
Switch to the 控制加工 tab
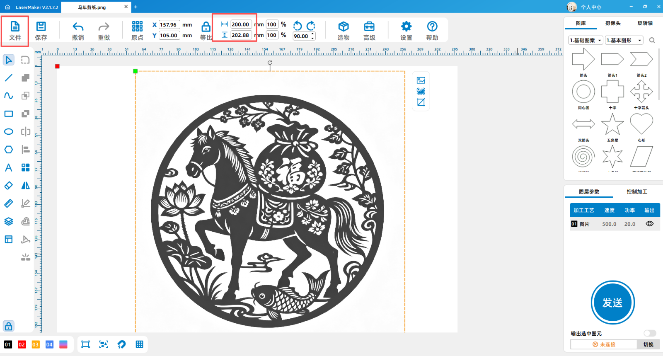tap(636, 191)
